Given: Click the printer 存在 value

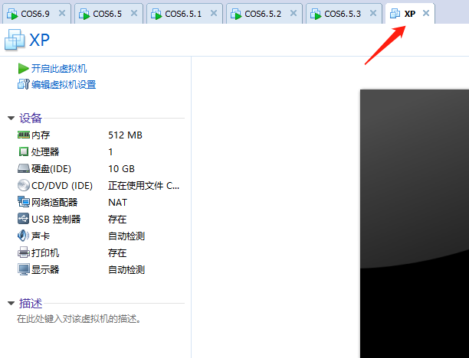Looking at the screenshot, I should [117, 253].
